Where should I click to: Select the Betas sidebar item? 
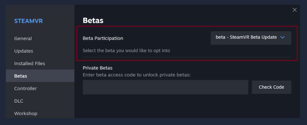[21, 76]
